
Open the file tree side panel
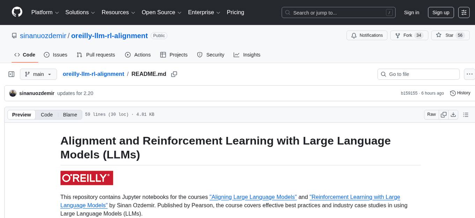(x=12, y=74)
